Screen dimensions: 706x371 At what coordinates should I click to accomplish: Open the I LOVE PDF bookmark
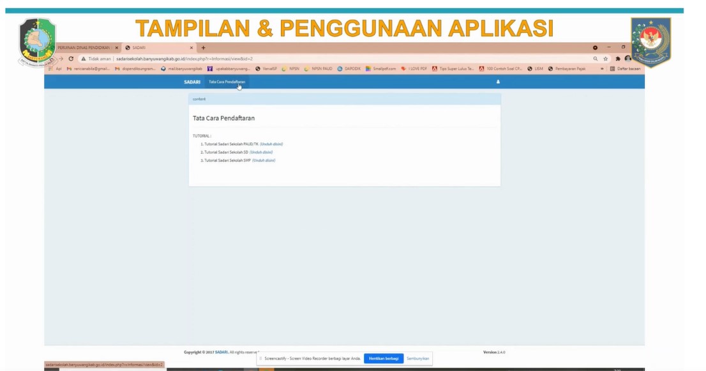point(414,68)
